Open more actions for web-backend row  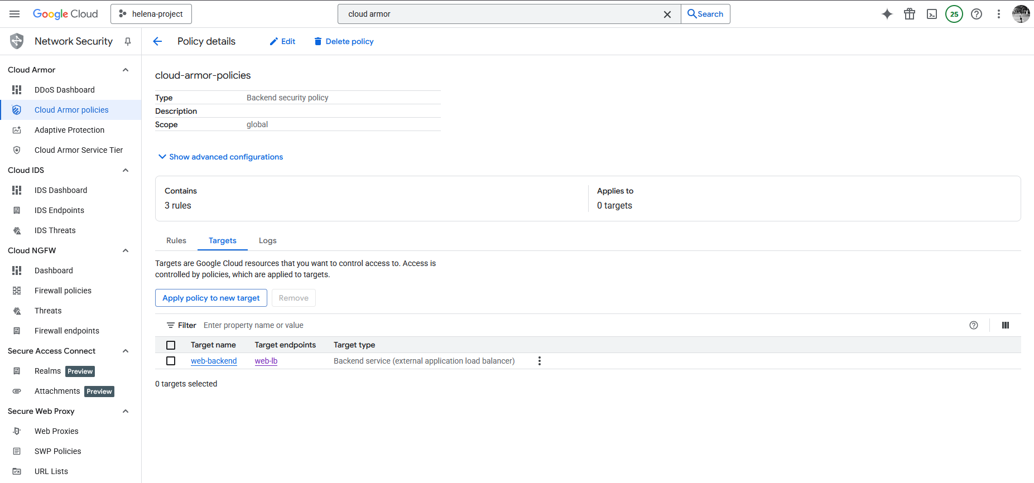pyautogui.click(x=539, y=361)
